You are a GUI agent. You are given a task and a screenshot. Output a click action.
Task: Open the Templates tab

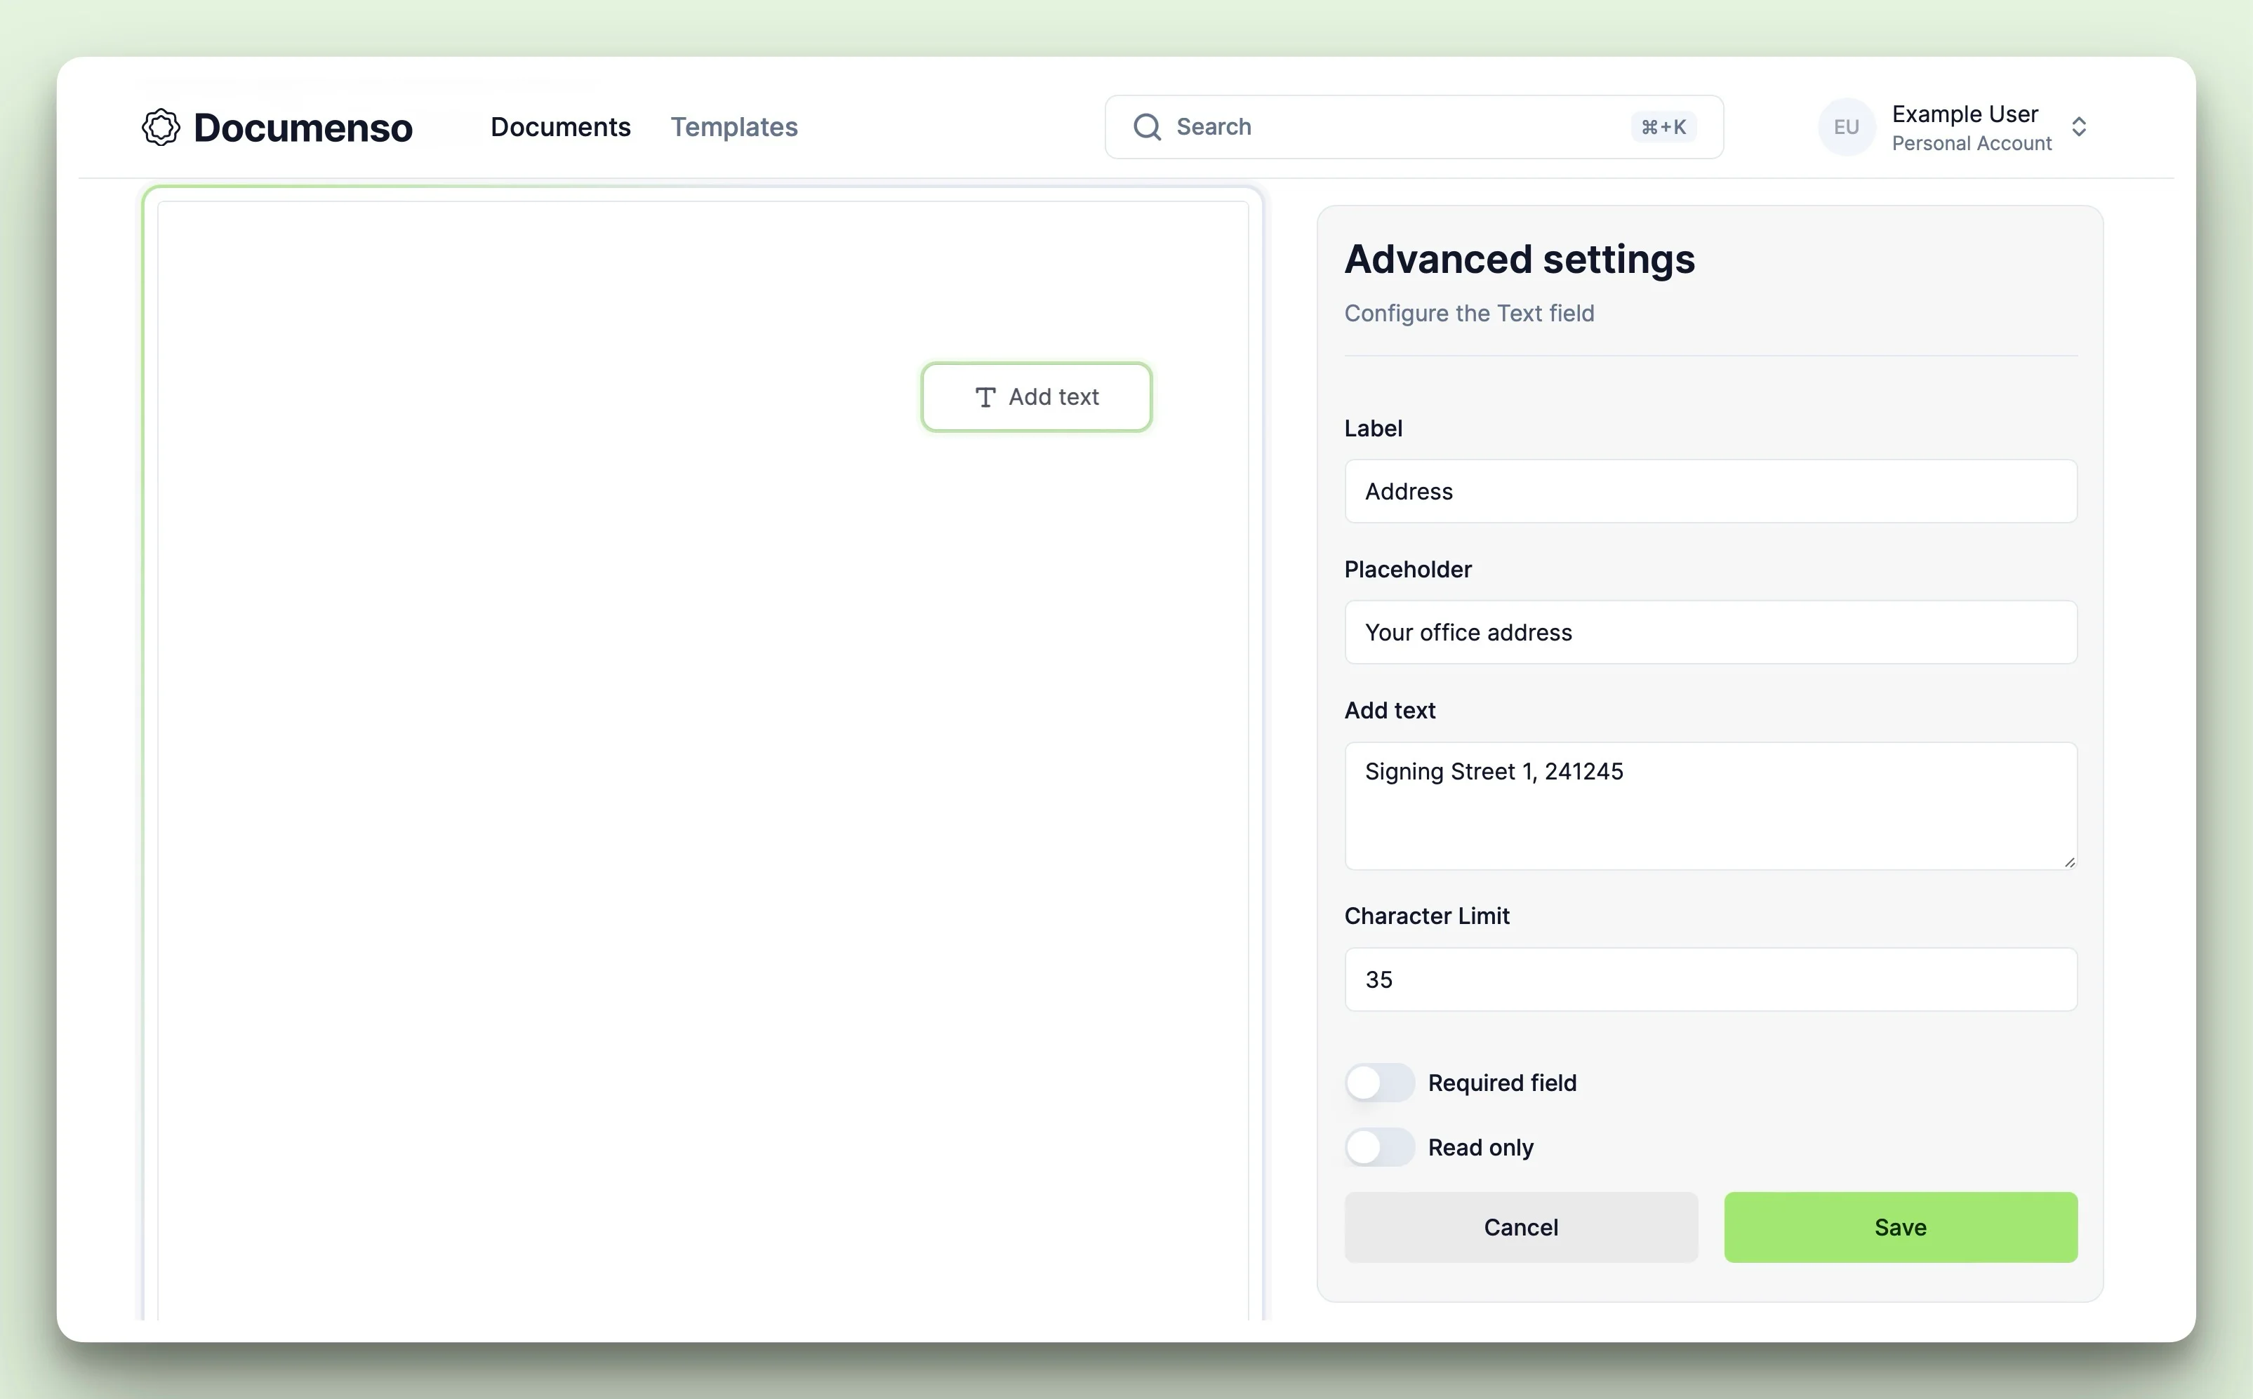pos(733,126)
